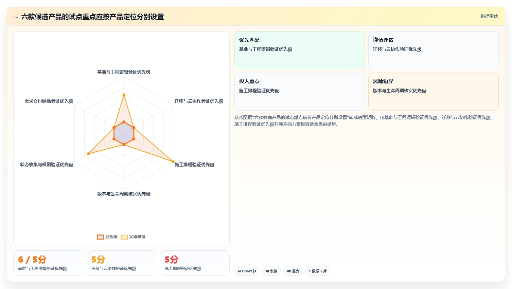The image size is (512, 289).
Task: Open the 优先匹配 card
Action: pyautogui.click(x=299, y=50)
